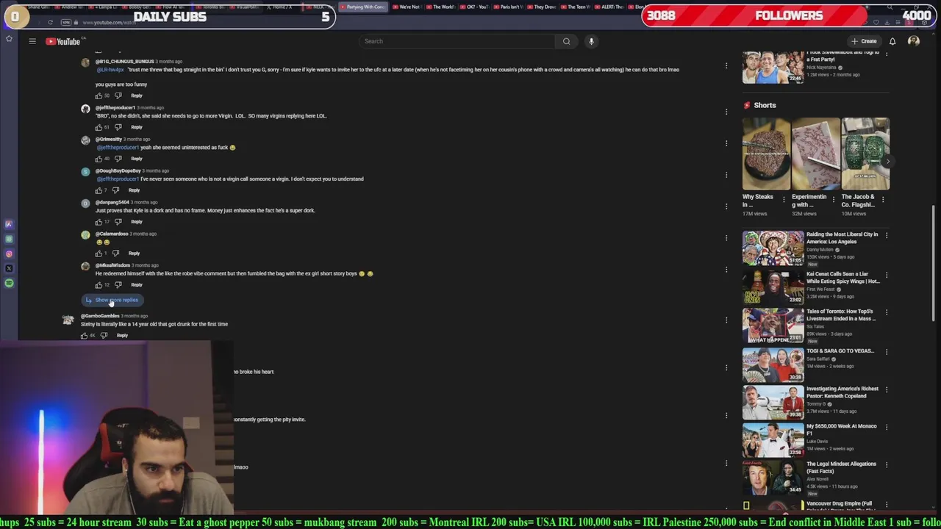Image resolution: width=941 pixels, height=529 pixels.
Task: Click the Create button
Action: pos(864,41)
